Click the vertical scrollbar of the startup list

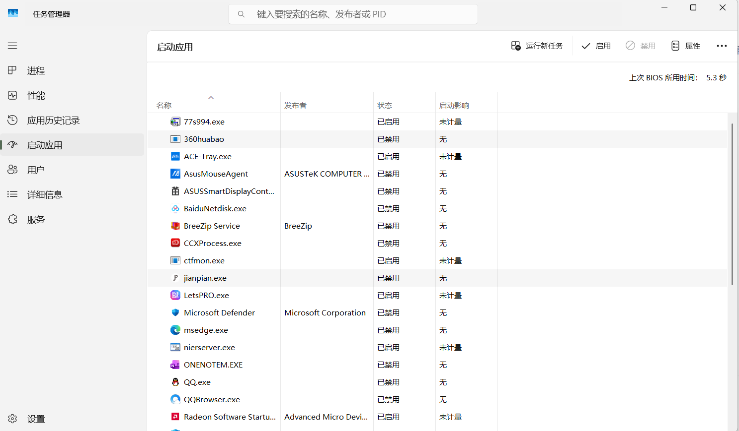732,204
